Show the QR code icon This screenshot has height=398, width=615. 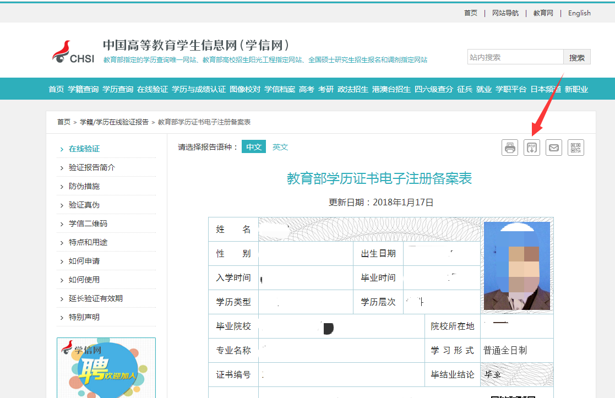coord(575,148)
